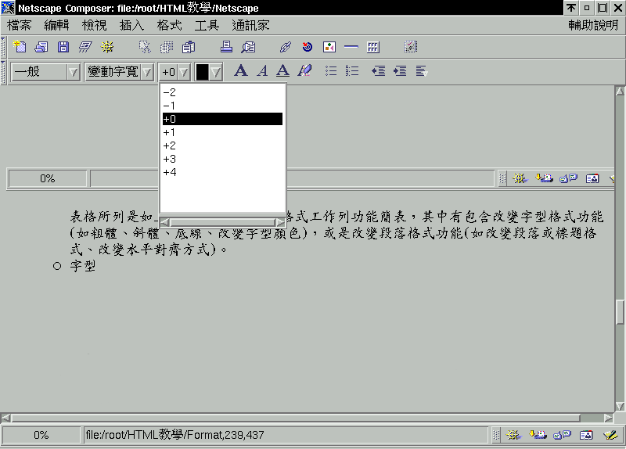Toggle the numbered list button

pos(351,70)
